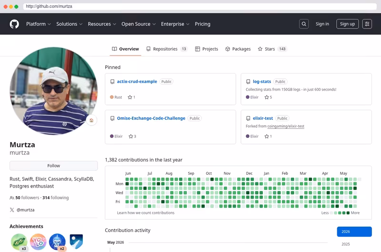Viewport: 381px width, 252px height.
Task: Click the Achievements heading
Action: (x=26, y=226)
